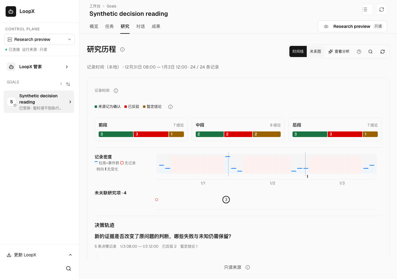This screenshot has width=397, height=279.
Task: Click the eye icon in Research preview button
Action: tap(326, 26)
